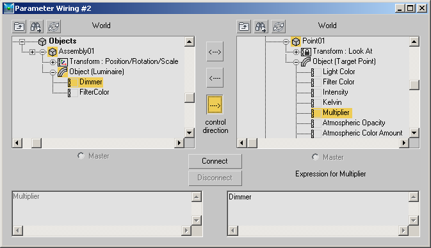Screen dimensions: 431x248
Task: Select the right Master radio button
Action: (x=315, y=157)
